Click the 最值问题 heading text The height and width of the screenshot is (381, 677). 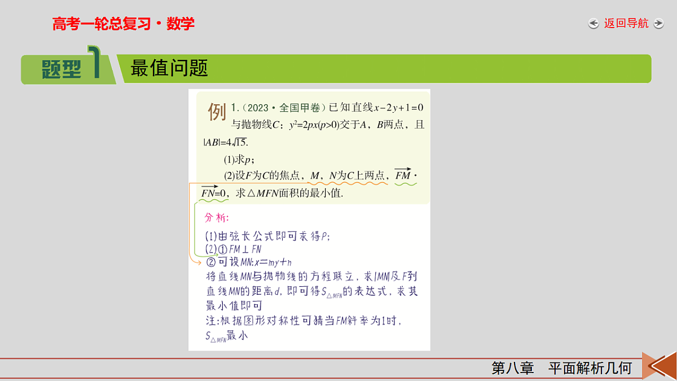[x=169, y=68]
